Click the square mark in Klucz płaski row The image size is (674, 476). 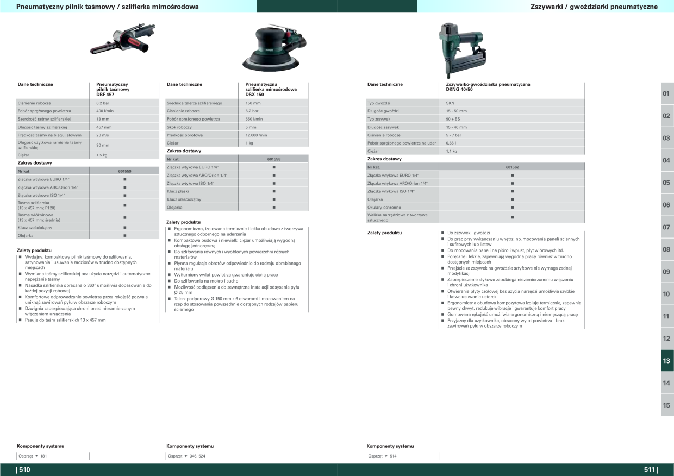coord(274,191)
